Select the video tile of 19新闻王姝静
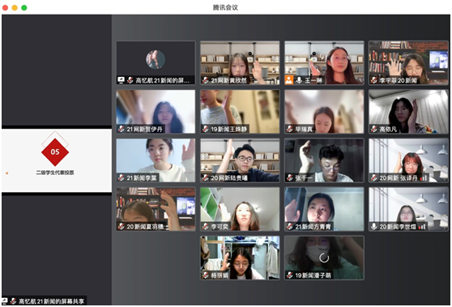This screenshot has width=452, height=307. [240, 112]
